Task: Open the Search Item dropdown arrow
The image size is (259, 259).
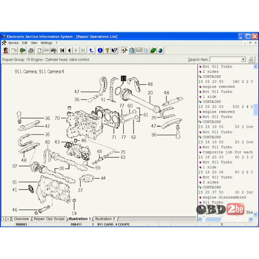Action: [243, 59]
